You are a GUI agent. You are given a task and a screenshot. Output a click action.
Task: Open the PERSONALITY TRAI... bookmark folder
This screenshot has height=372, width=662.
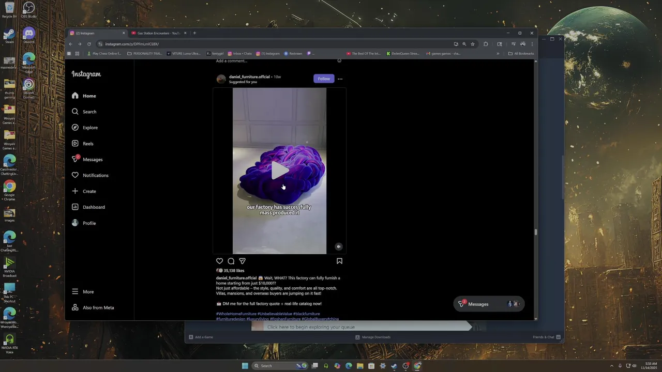tap(145, 53)
